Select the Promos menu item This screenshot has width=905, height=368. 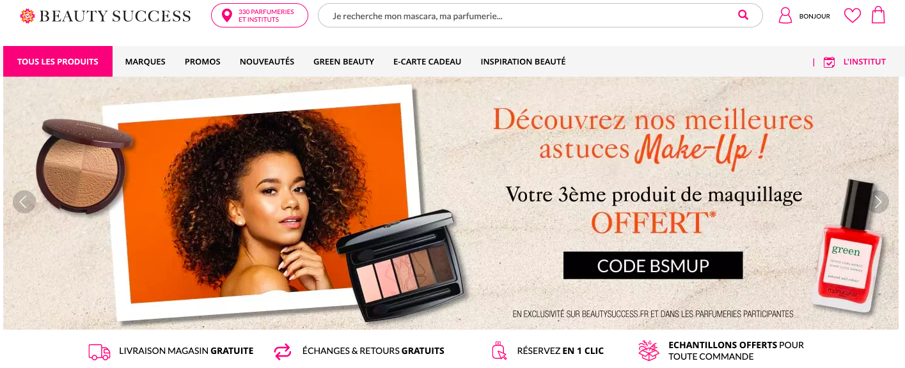pyautogui.click(x=203, y=62)
